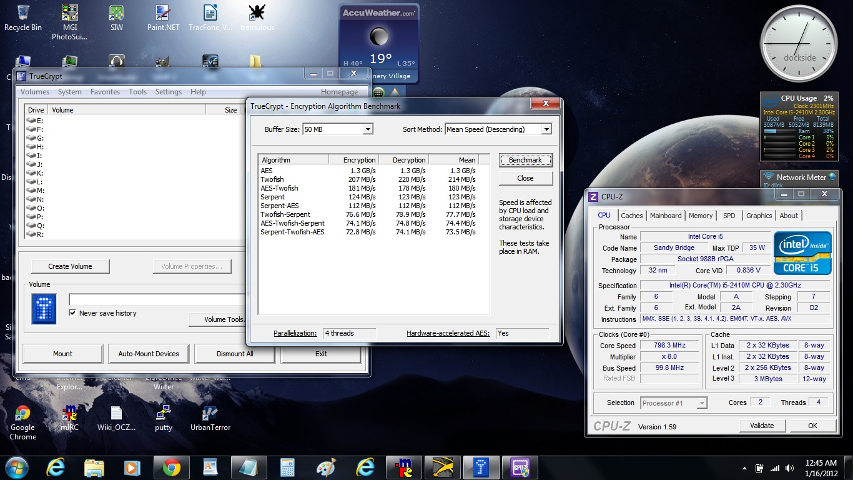Click the TrueCrypt icon in taskbar

pos(481,467)
